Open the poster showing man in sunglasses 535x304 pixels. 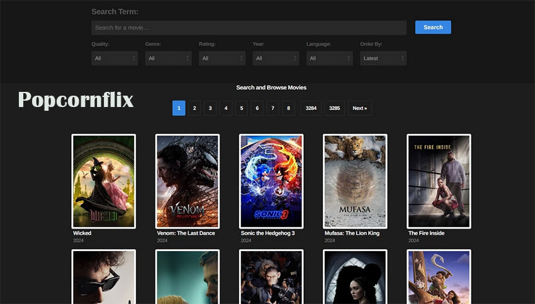[104, 277]
